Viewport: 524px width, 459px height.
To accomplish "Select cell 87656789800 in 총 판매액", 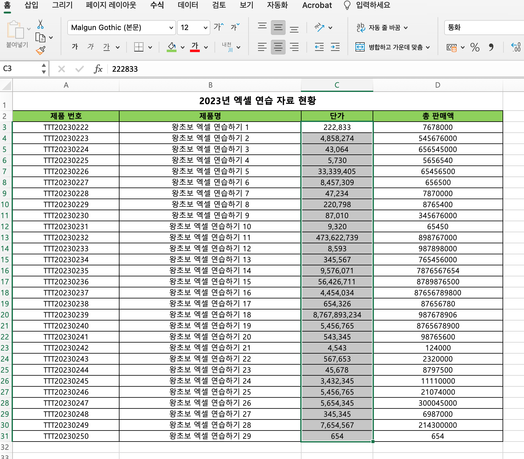I will coord(438,293).
